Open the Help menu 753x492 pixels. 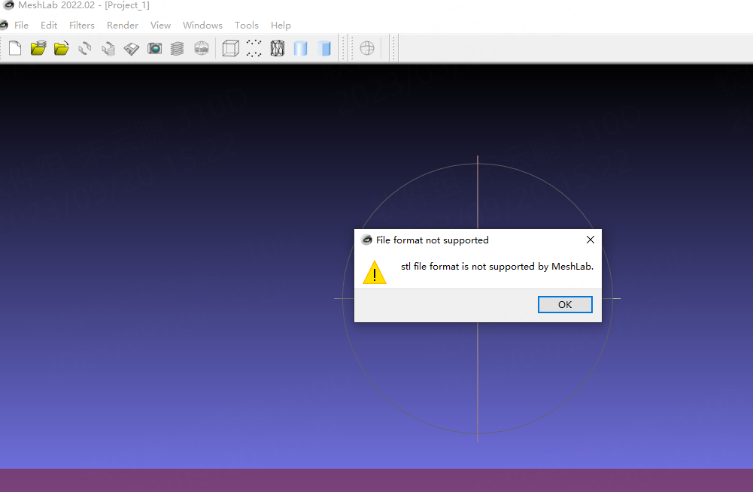coord(281,25)
